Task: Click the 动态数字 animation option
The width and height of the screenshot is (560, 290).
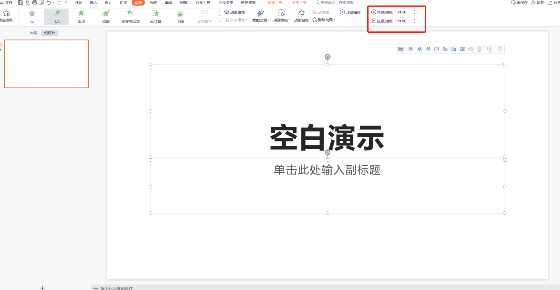Action: click(205, 17)
